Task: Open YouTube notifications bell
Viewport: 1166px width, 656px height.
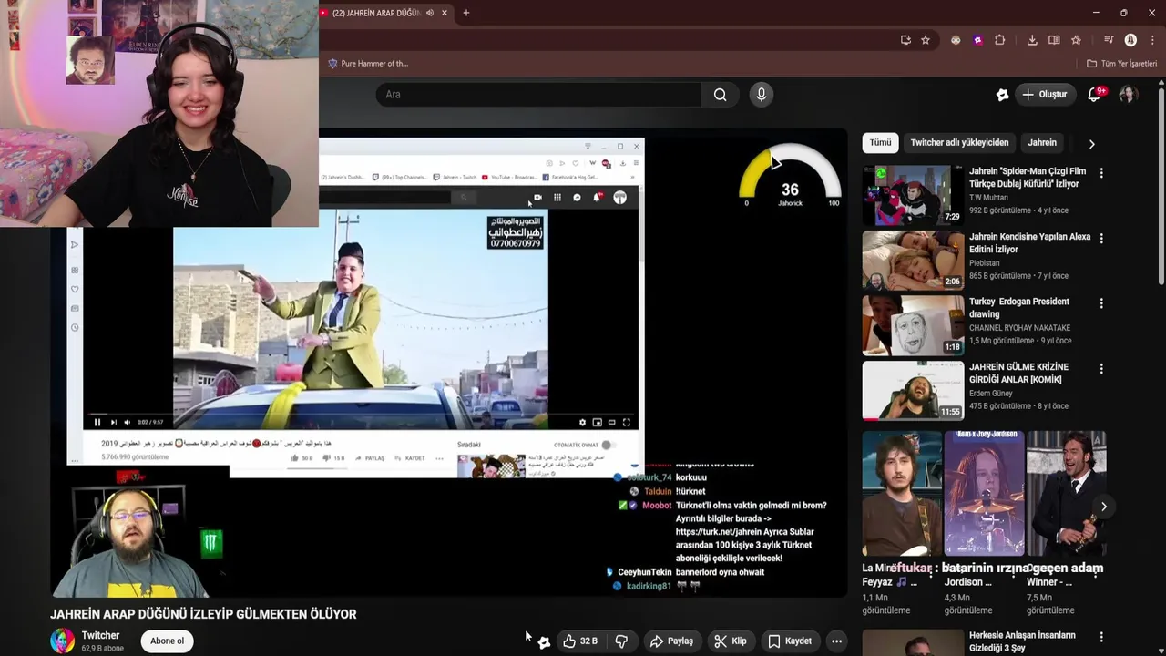Action: click(1096, 95)
